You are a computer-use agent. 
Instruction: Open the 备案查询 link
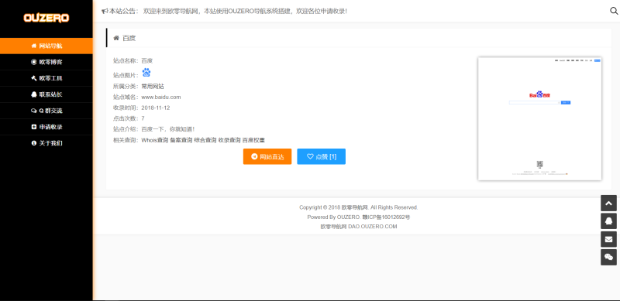tap(181, 140)
